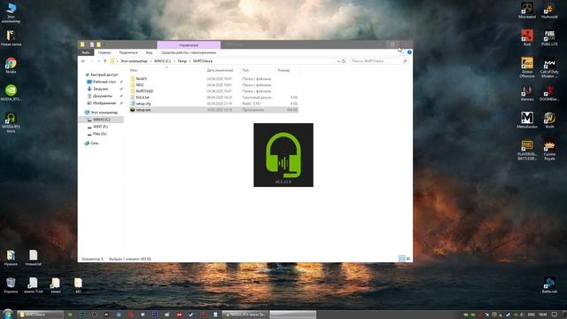Screen dimensions: 567x319
Task: Switch to NVRTXVoice taskbar button
Action: [x=40, y=315]
